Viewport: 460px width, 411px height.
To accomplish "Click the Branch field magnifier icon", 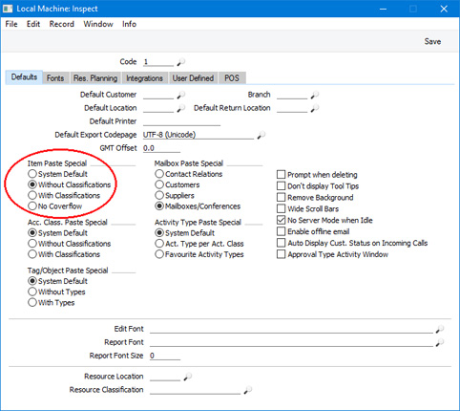I will click(x=315, y=95).
